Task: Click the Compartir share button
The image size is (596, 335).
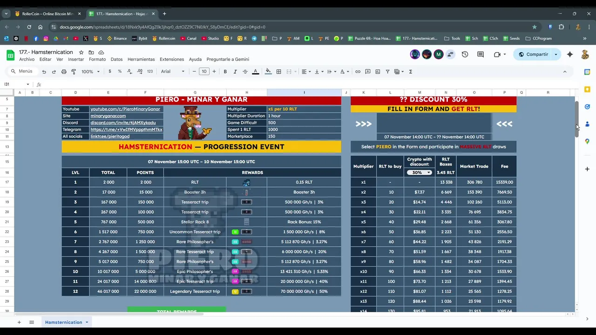Action: (534, 54)
